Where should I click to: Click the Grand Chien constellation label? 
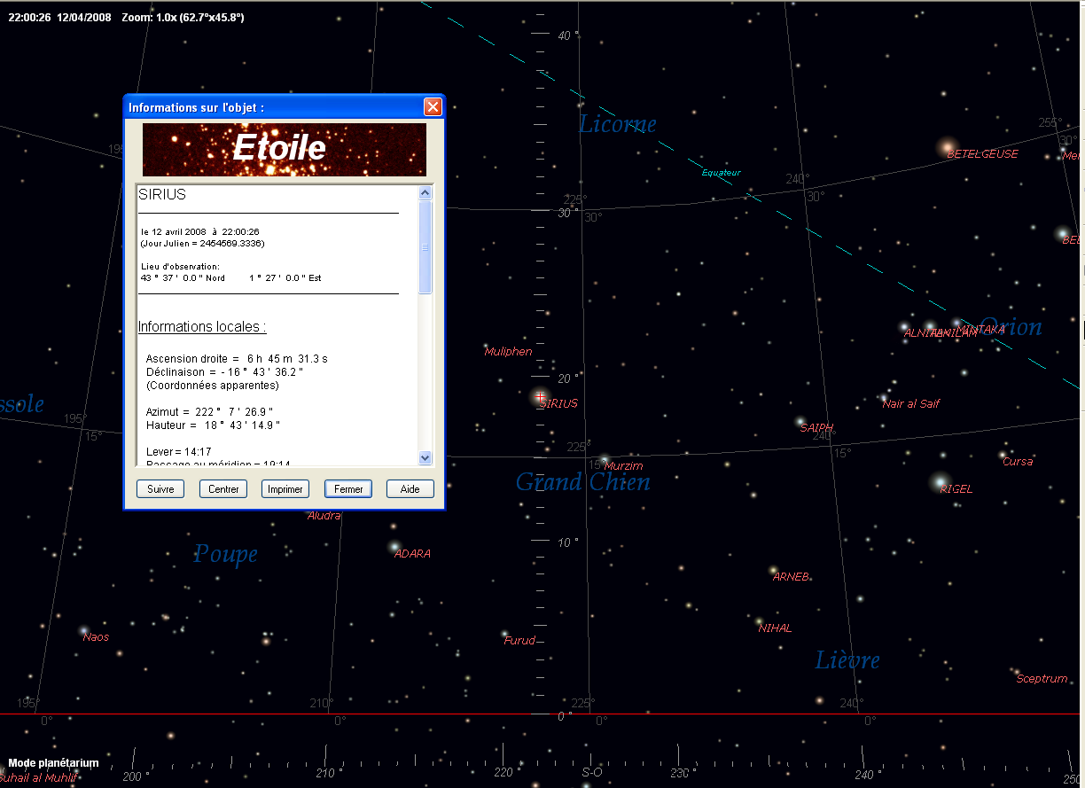(x=582, y=482)
